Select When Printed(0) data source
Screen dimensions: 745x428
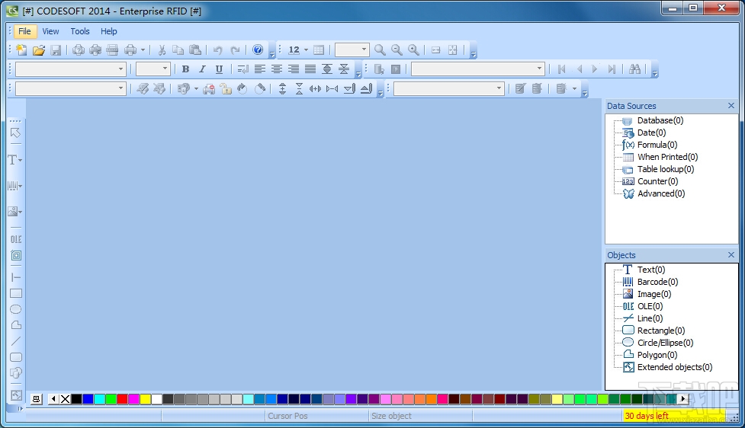click(x=667, y=157)
